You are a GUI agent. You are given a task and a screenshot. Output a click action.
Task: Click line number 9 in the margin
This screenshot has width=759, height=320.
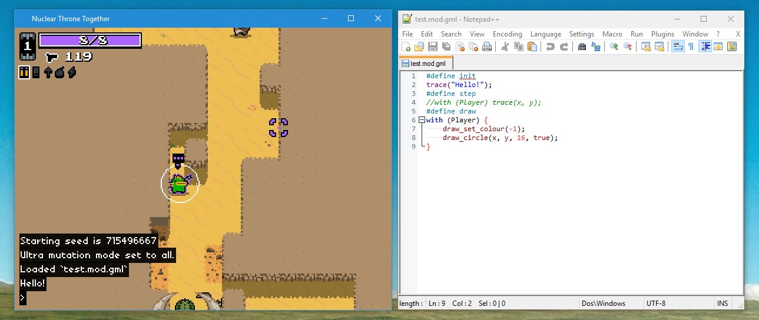(x=413, y=146)
